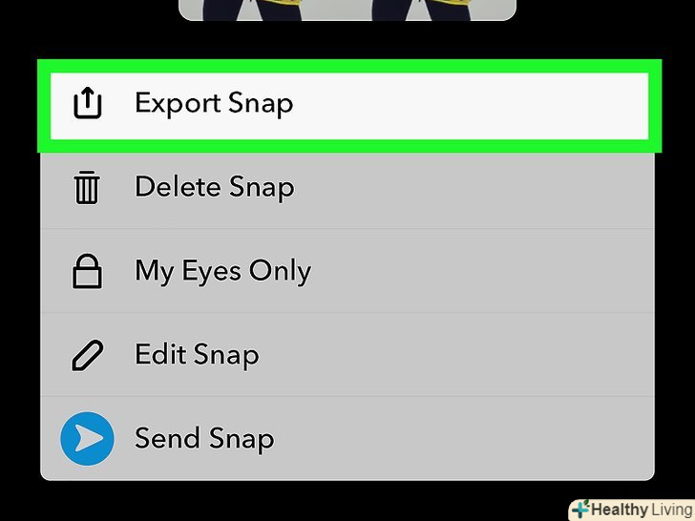Tap the green highlight border around Export Snap

point(349,66)
